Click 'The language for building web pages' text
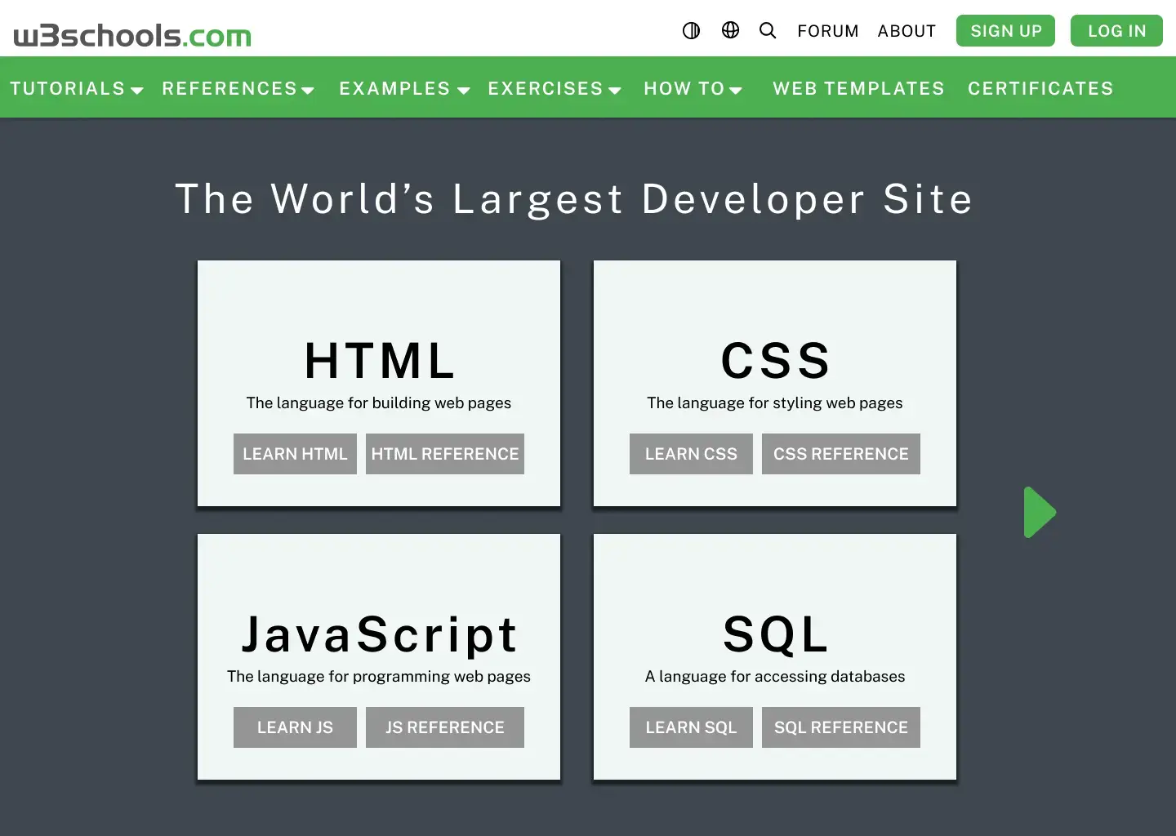Viewport: 1176px width, 836px height. pyautogui.click(x=379, y=403)
